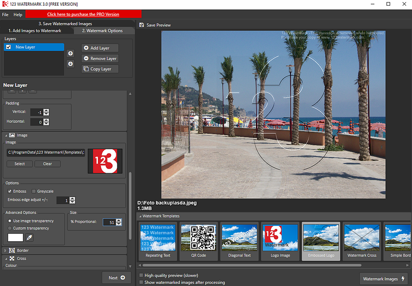Viewport: 412px width, 286px height.
Task: Move layer down with the down arrow icon
Action: tap(71, 64)
